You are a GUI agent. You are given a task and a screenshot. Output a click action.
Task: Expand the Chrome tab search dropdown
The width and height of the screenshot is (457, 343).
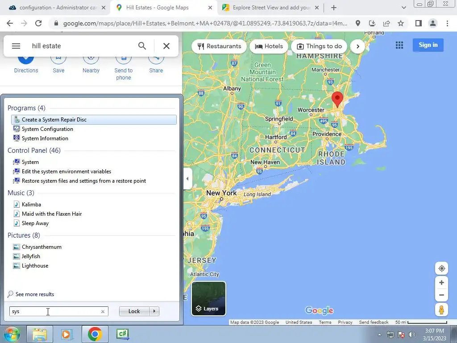coord(403,8)
